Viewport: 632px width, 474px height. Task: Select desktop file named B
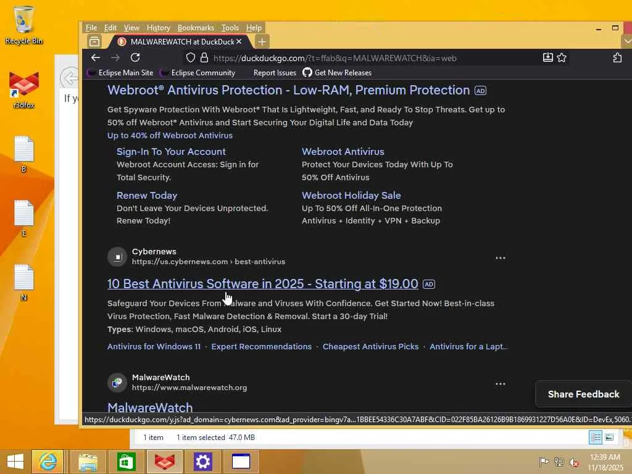(24, 154)
